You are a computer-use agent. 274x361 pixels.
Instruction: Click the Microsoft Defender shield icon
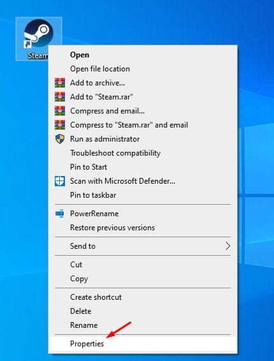pyautogui.click(x=60, y=181)
